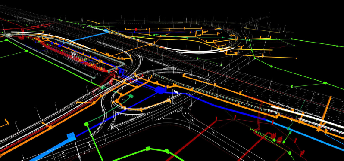
Task: Select the green node on the left diagonal green line
Action: point(27,51)
